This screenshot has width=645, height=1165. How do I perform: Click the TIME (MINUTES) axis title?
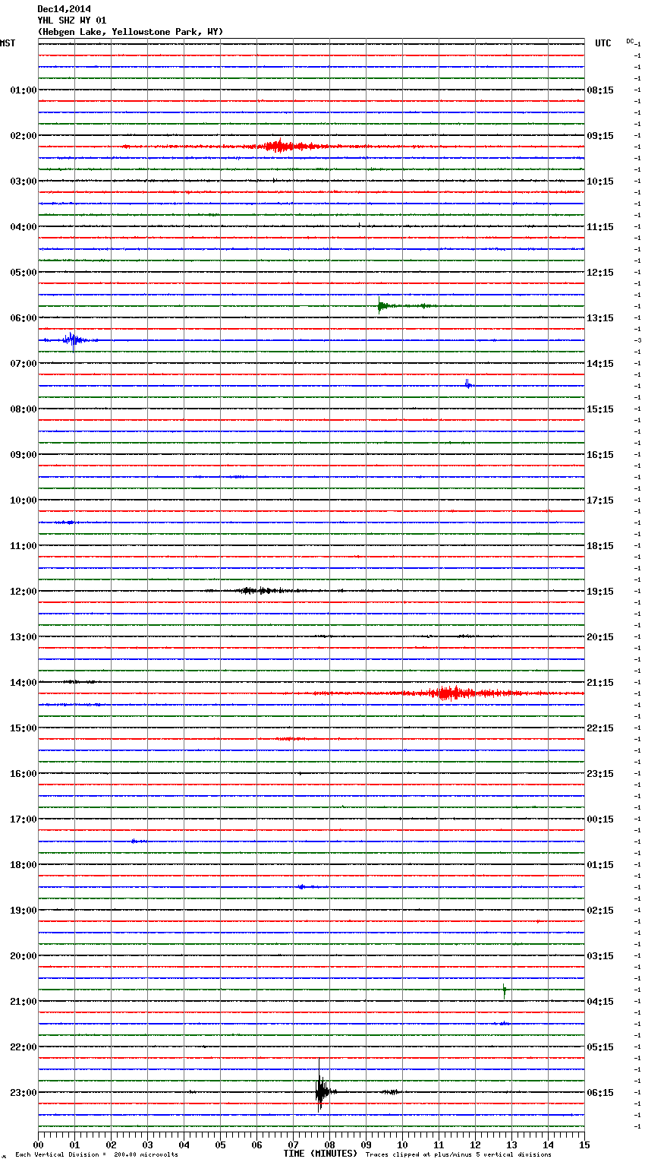[x=320, y=1154]
